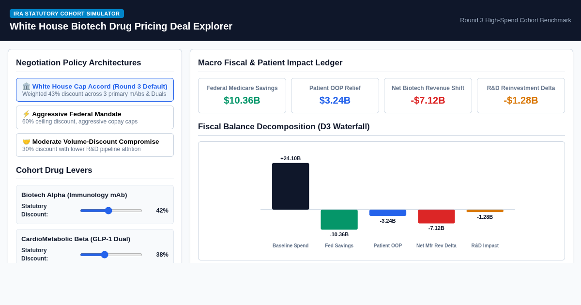Image resolution: width=581 pixels, height=305 pixels.
Task: Click the handshake icon on Volume-Discount Compromise
Action: [26, 142]
